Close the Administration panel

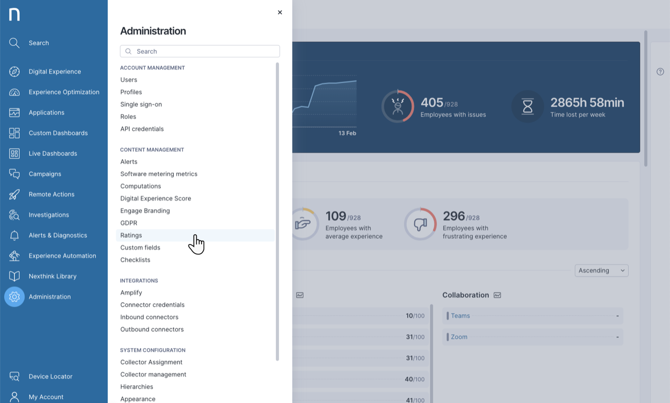tap(280, 13)
